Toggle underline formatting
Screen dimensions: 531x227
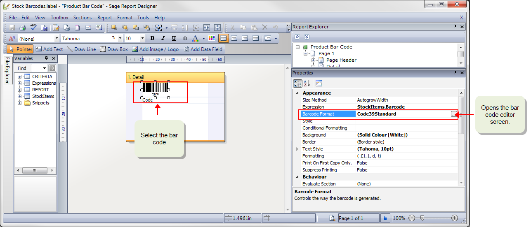click(x=174, y=38)
